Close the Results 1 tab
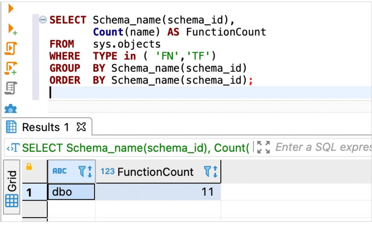The width and height of the screenshot is (372, 225). click(x=81, y=127)
